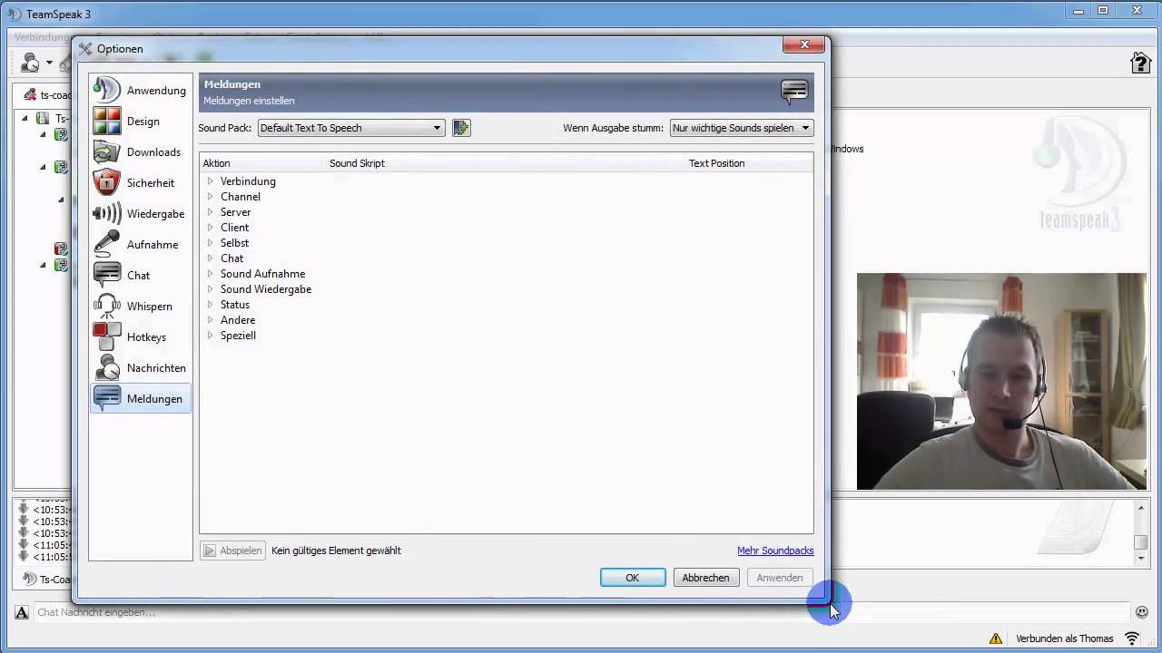
Task: Close the Optionen dialog
Action: click(804, 44)
